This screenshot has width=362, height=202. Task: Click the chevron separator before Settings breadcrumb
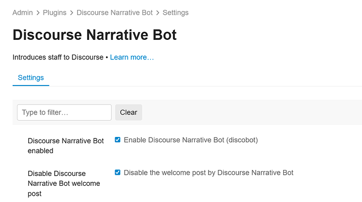click(x=158, y=13)
